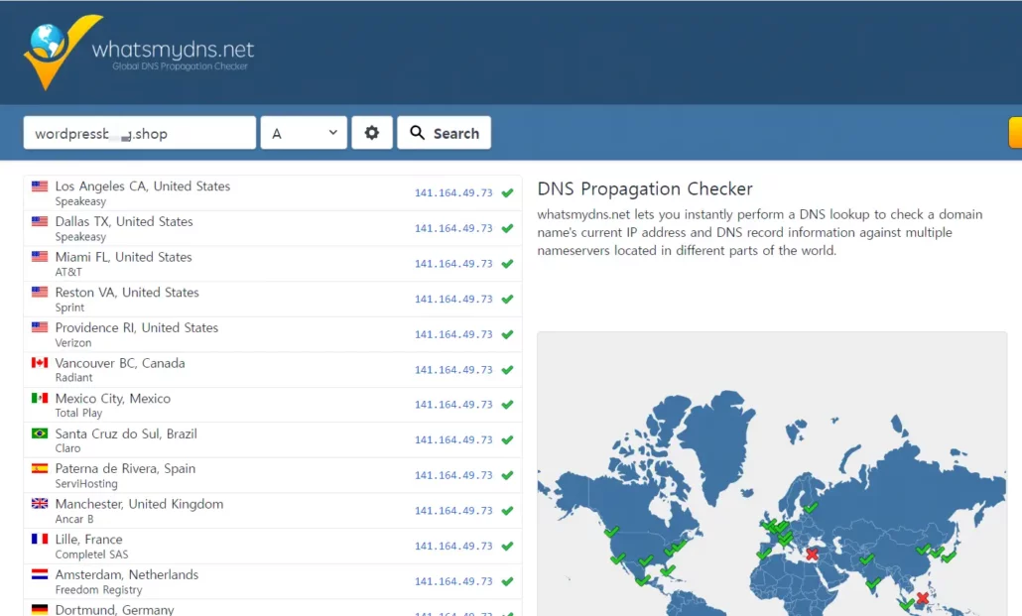Screen dimensions: 1022x616
Task: Click the green checkmark in Santa Cruz row
Action: 508,440
